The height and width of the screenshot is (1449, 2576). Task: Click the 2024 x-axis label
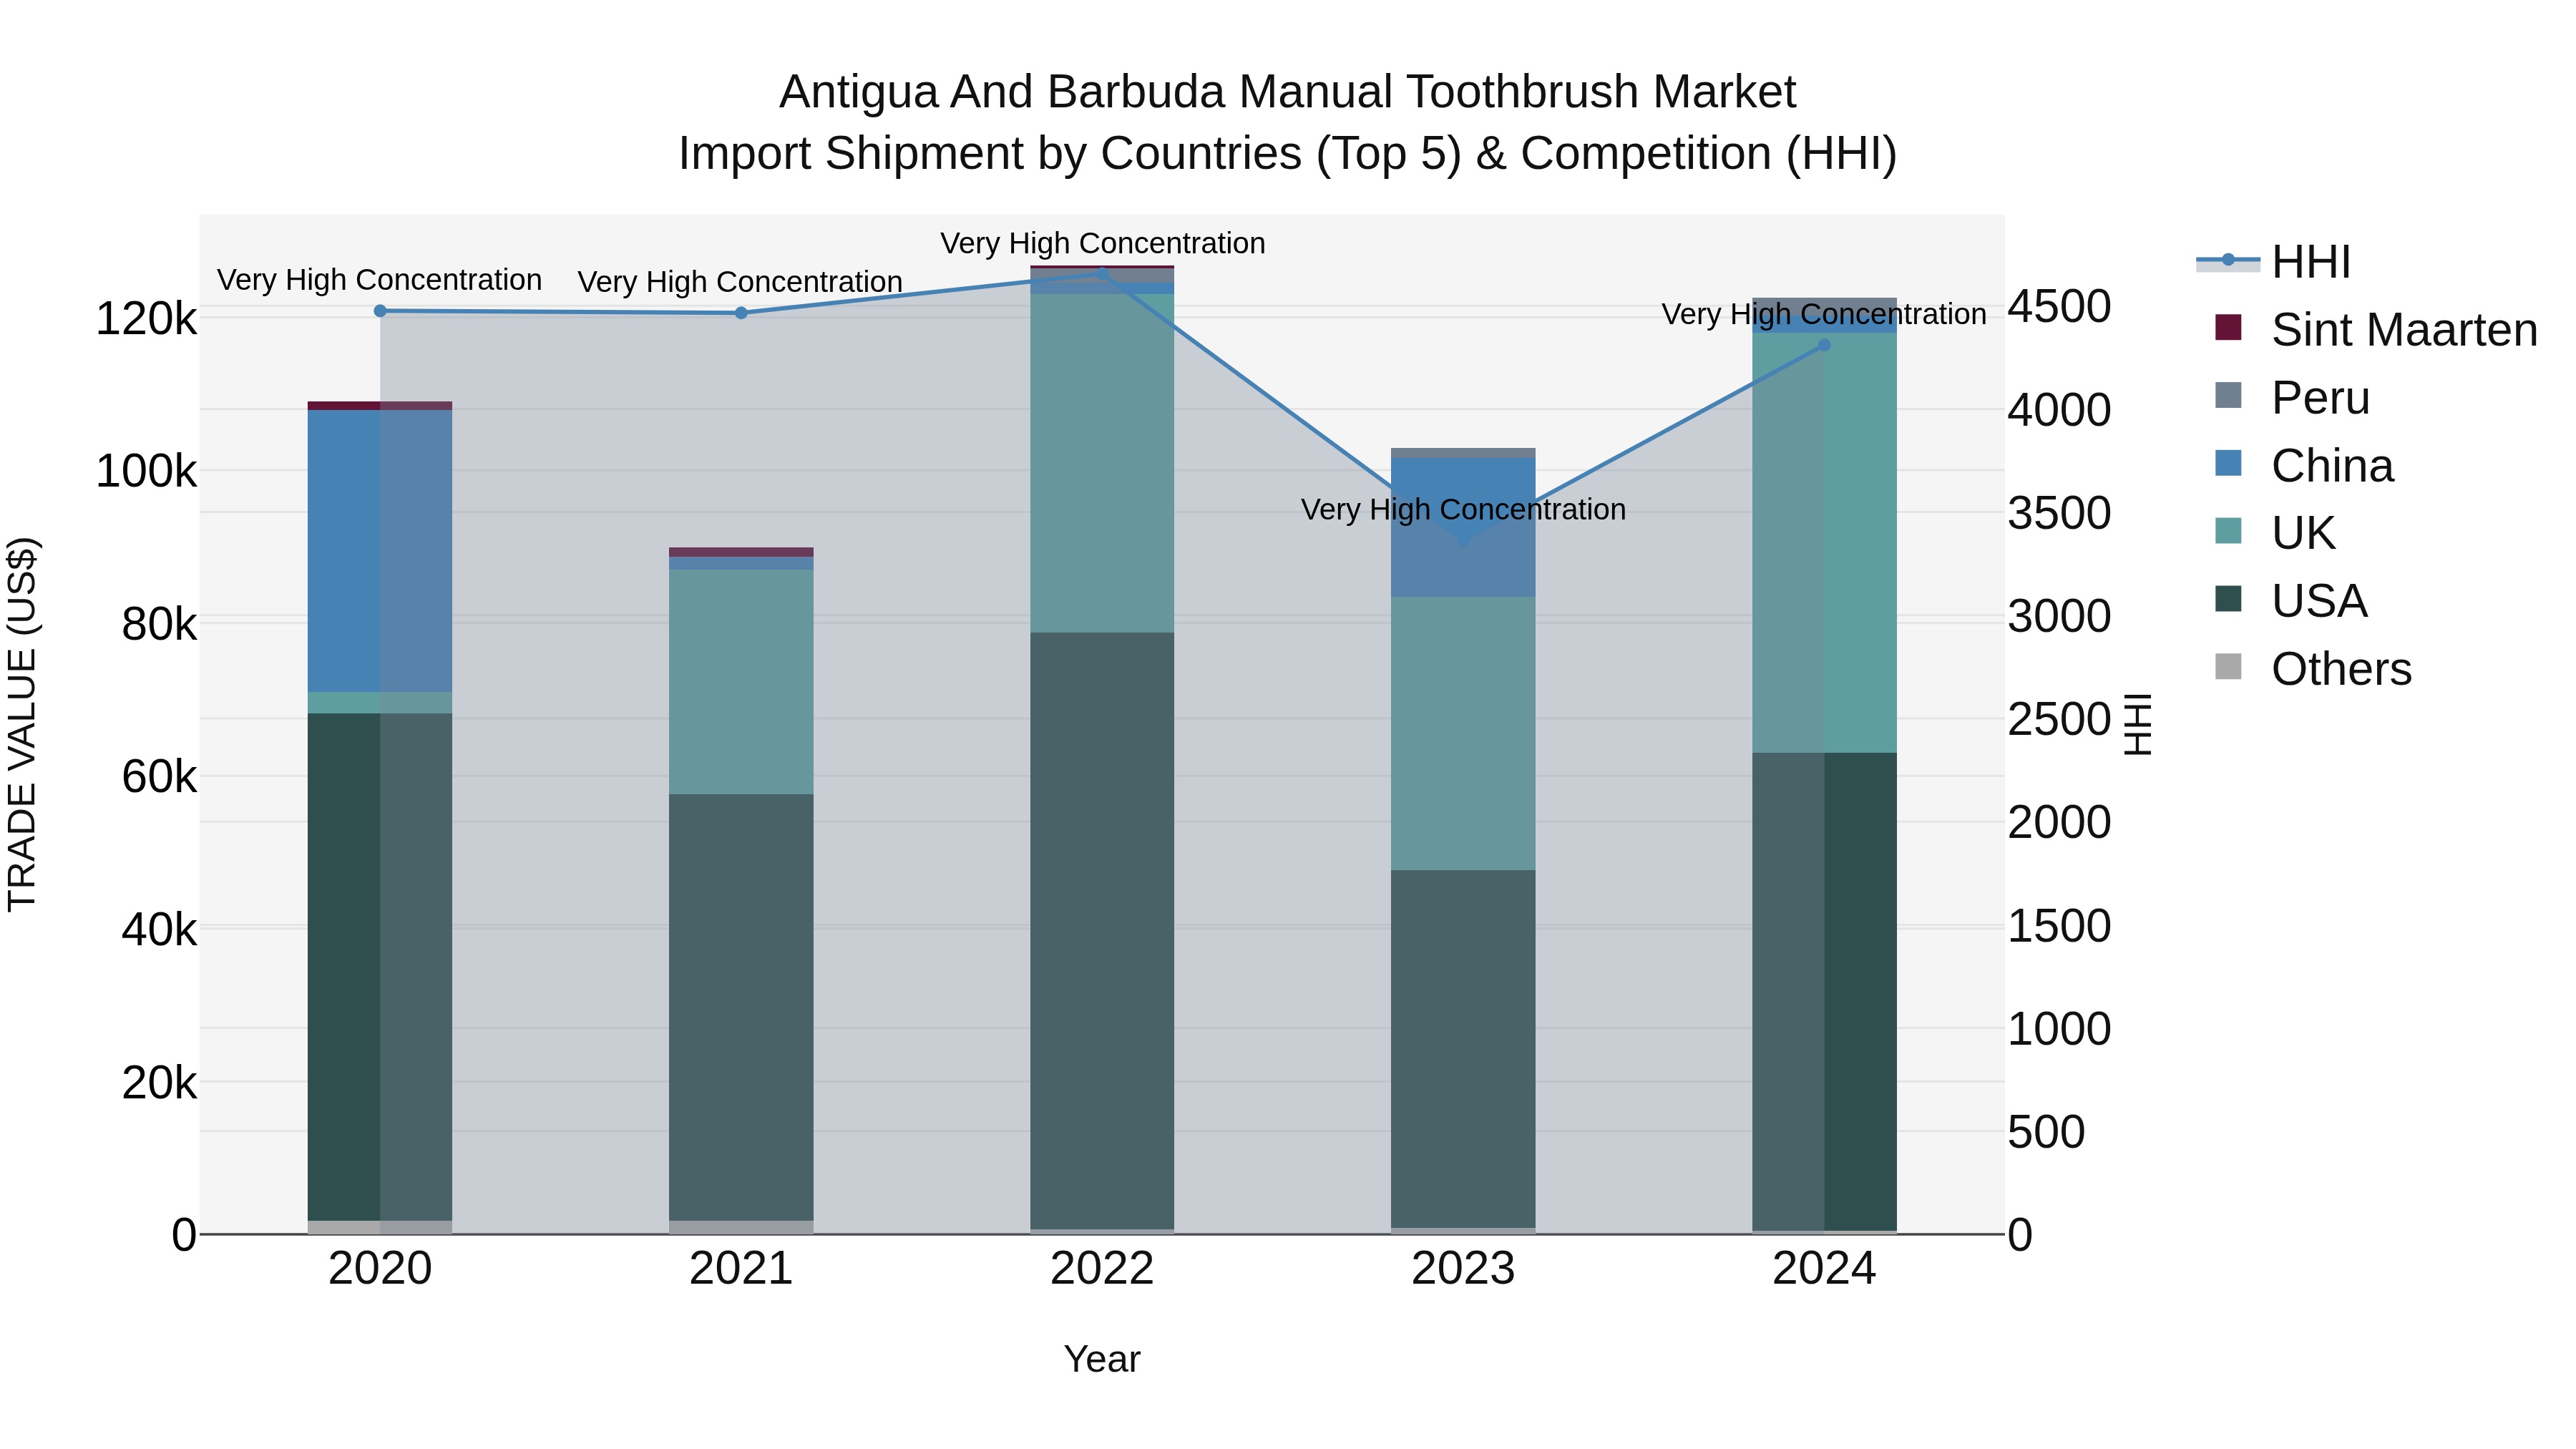1824,1269
